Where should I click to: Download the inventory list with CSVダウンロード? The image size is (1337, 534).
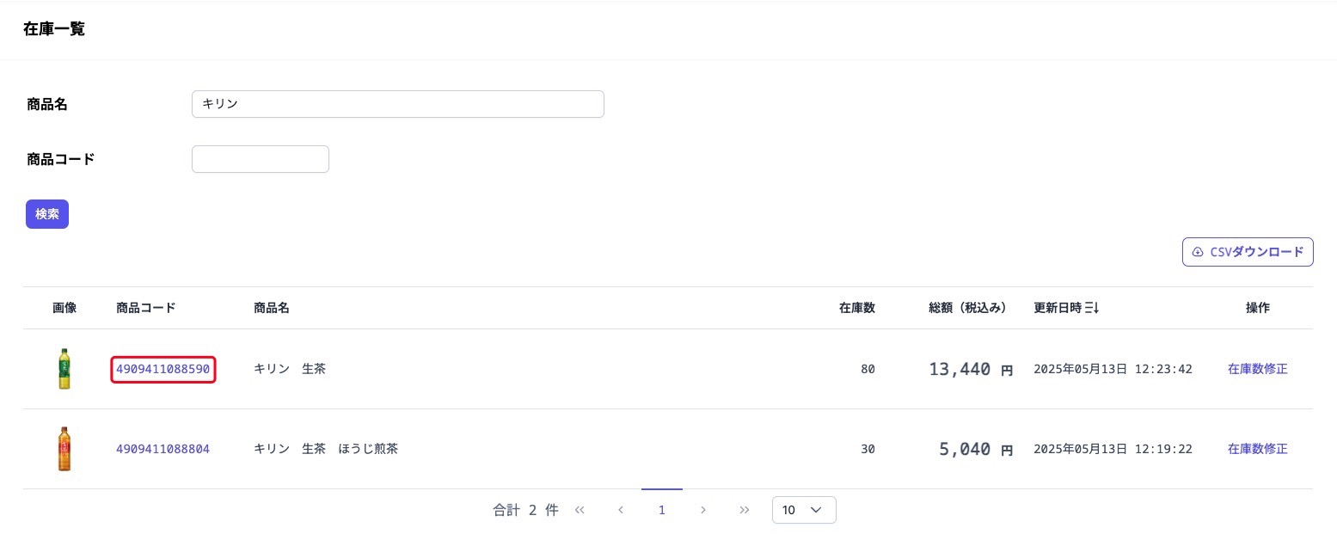tap(1248, 252)
